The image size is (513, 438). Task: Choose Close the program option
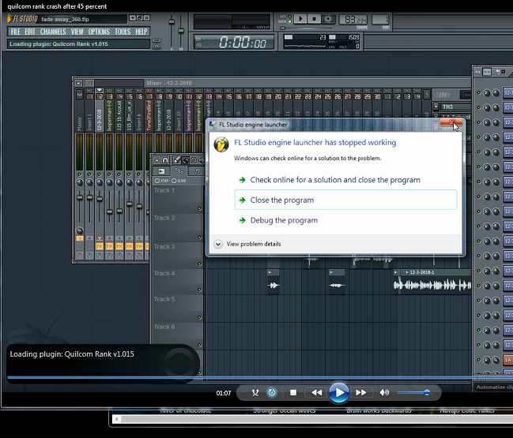pos(281,200)
